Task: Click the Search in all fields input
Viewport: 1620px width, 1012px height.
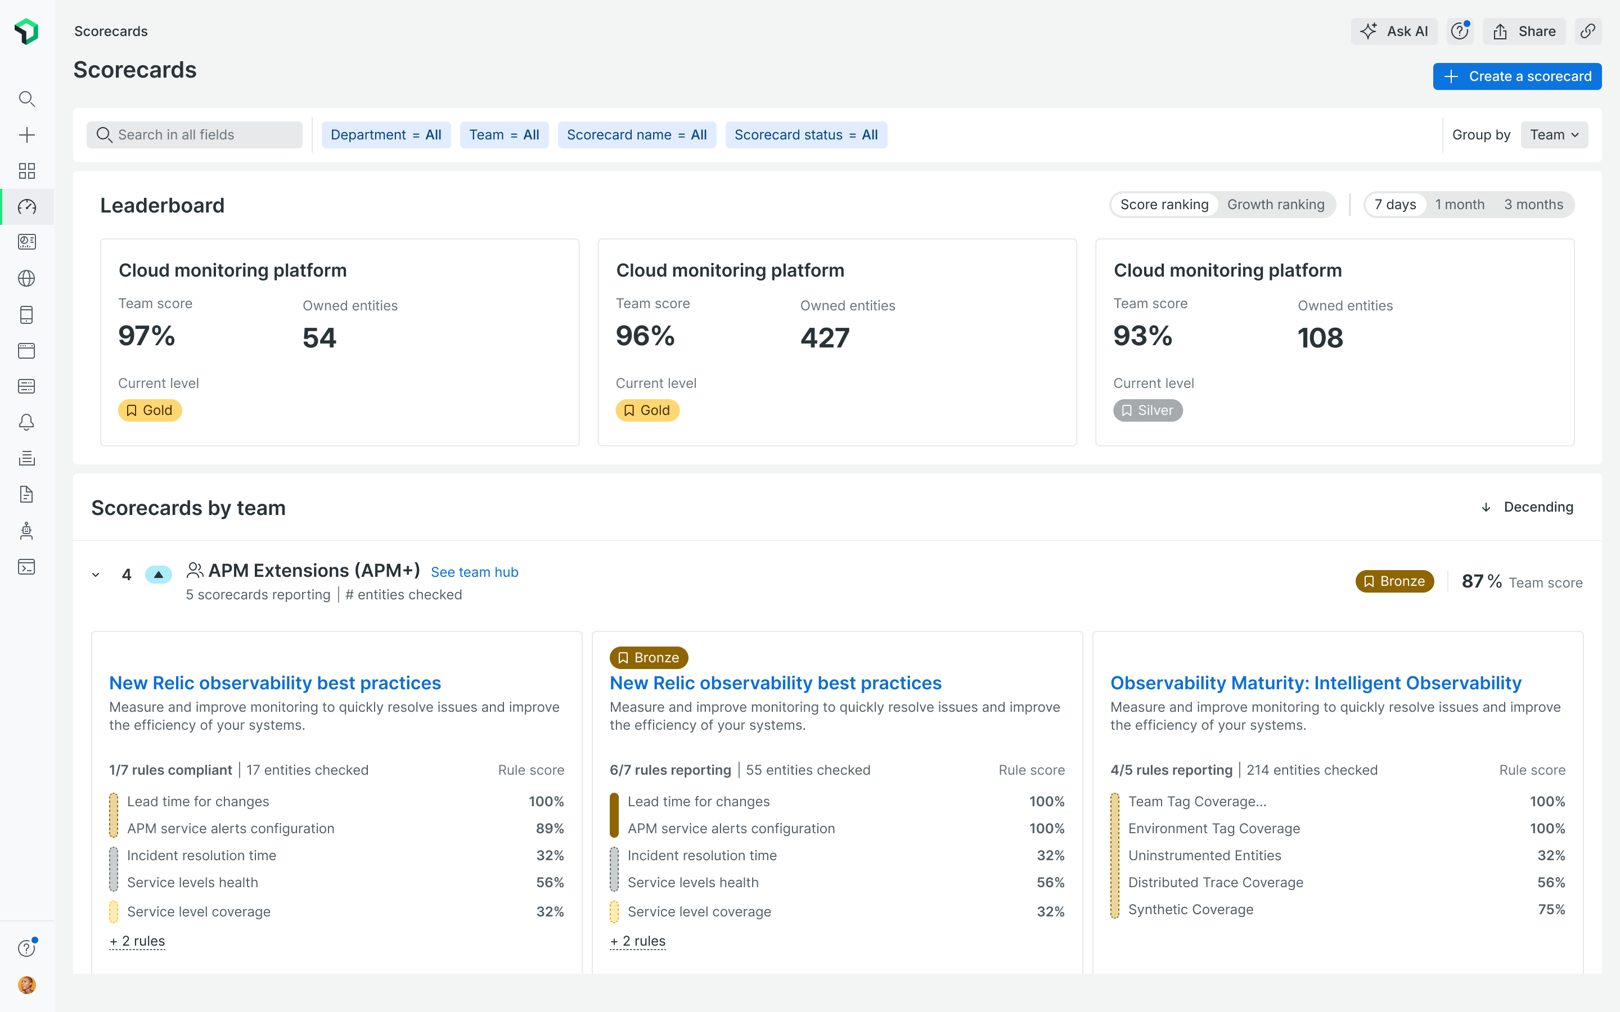Action: point(194,135)
